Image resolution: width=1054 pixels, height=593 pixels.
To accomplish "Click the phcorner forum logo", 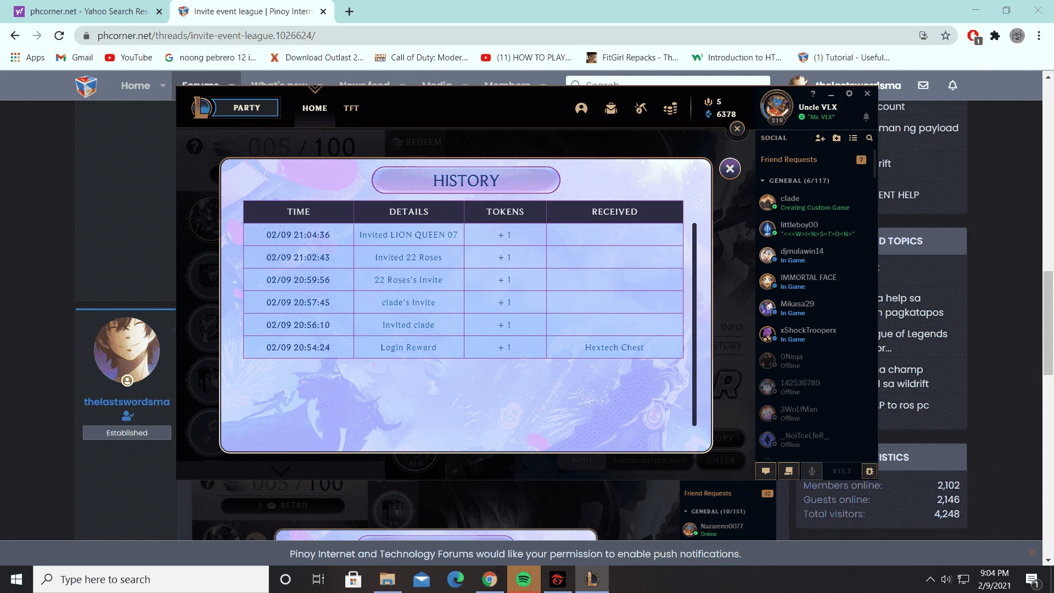I will click(x=86, y=86).
